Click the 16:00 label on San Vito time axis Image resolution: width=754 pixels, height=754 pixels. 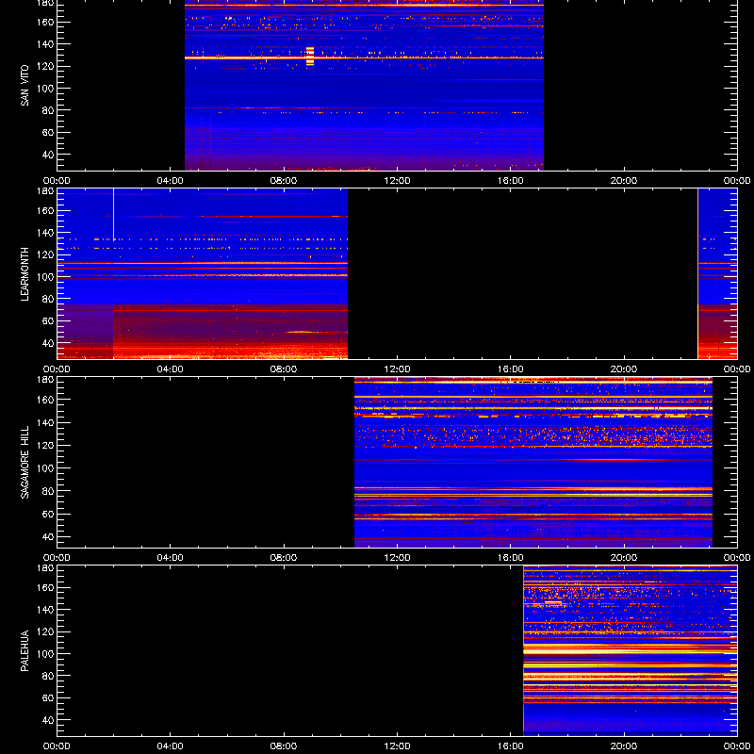[511, 181]
